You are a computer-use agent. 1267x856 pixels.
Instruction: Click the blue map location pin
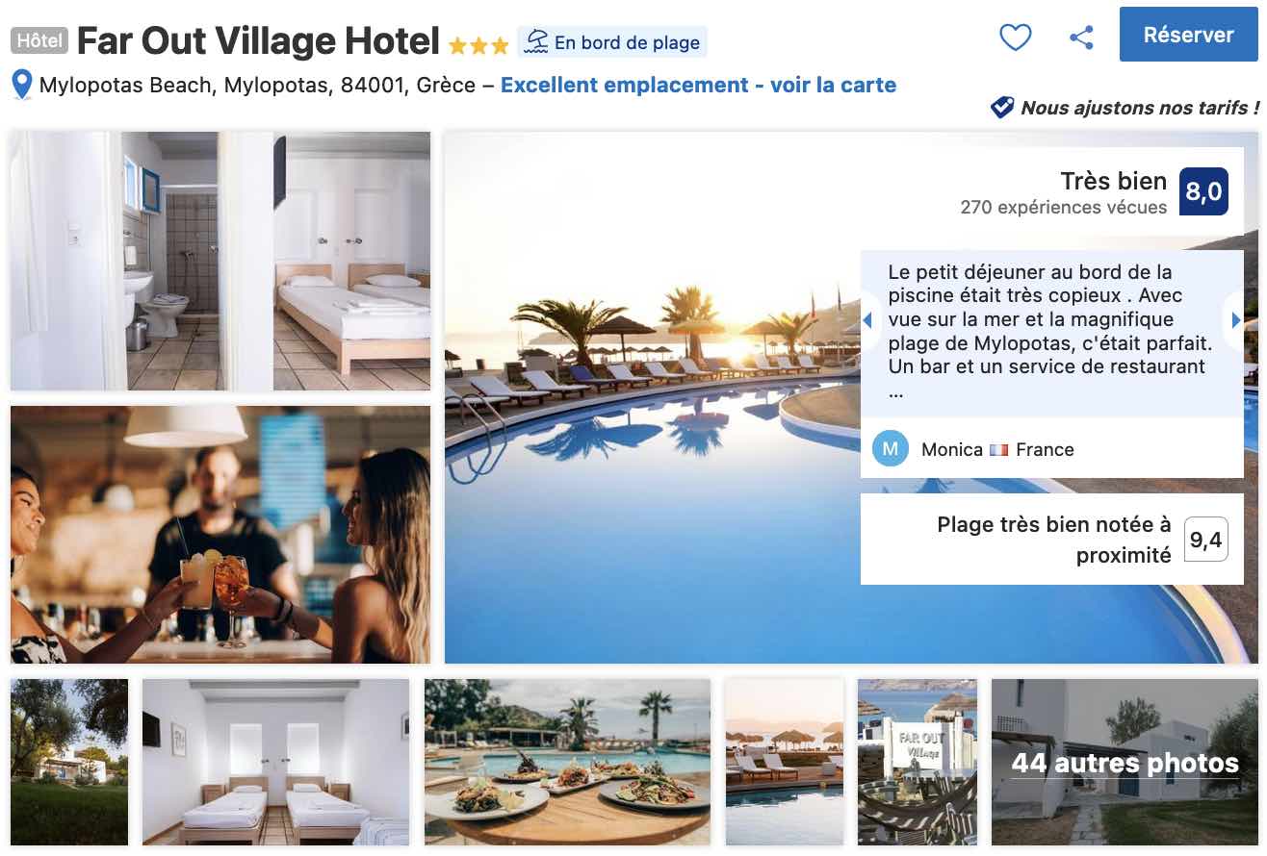click(x=22, y=85)
